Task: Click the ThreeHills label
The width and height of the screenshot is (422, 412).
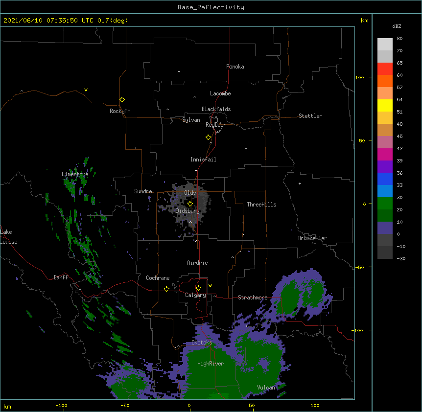Action: coord(261,205)
